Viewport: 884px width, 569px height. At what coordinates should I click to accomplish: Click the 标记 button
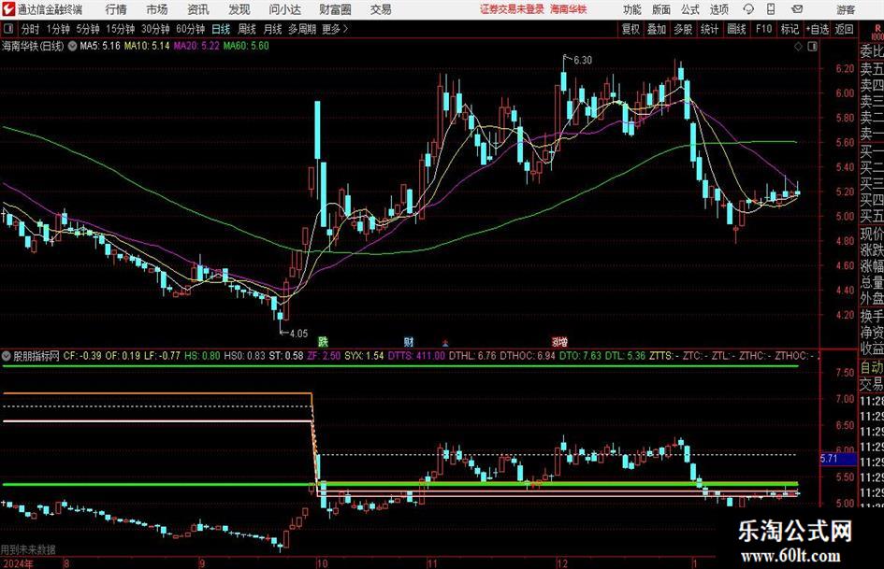tap(790, 29)
